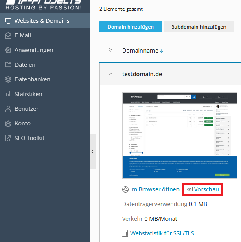Click the Statistiken bar chart icon
Viewport: 241px width, 242px height.
pyautogui.click(x=8, y=94)
